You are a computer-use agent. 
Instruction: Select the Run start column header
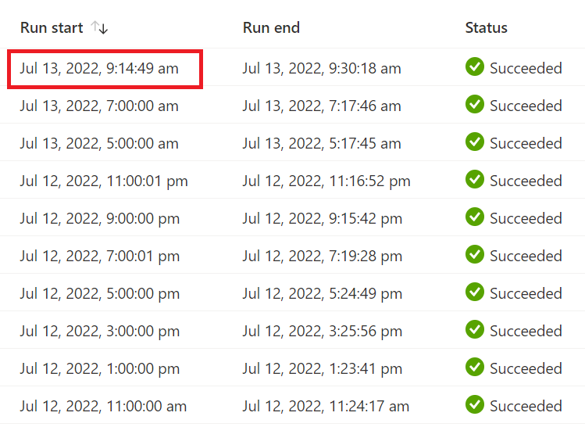pyautogui.click(x=52, y=27)
